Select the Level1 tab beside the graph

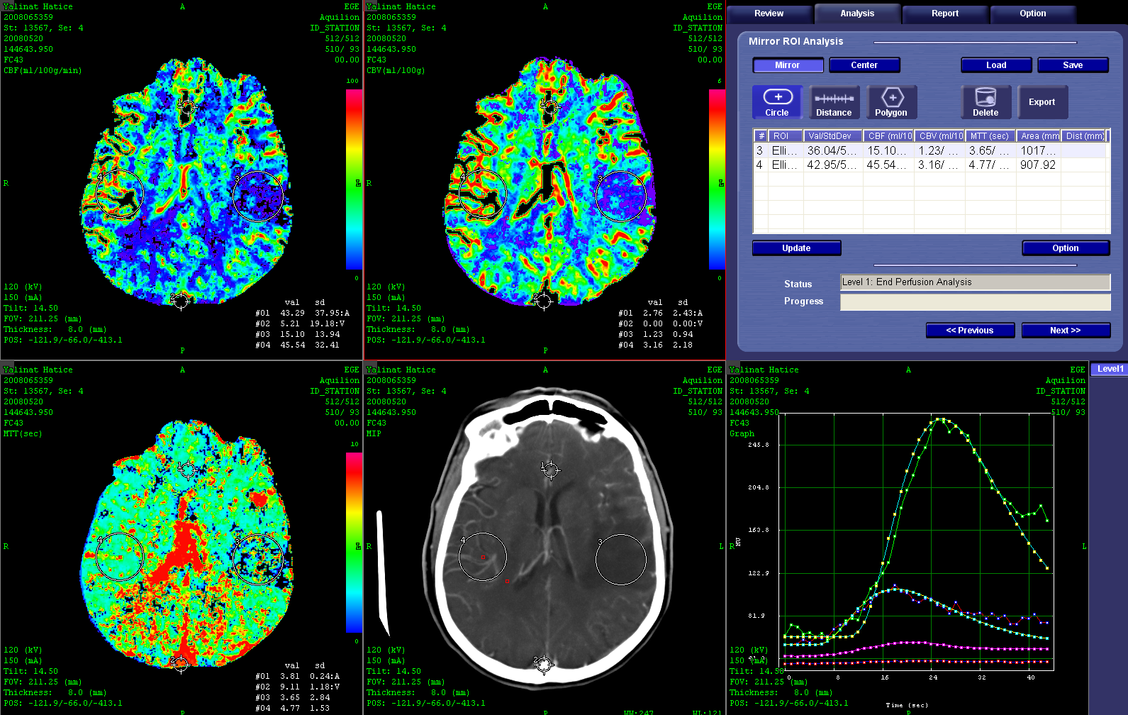[1110, 369]
